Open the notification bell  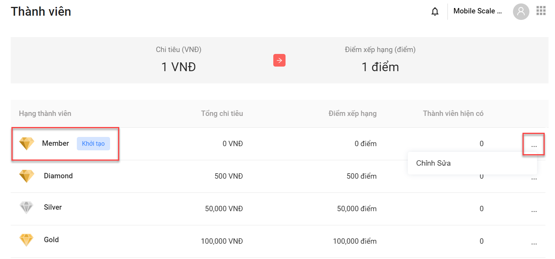tap(435, 12)
